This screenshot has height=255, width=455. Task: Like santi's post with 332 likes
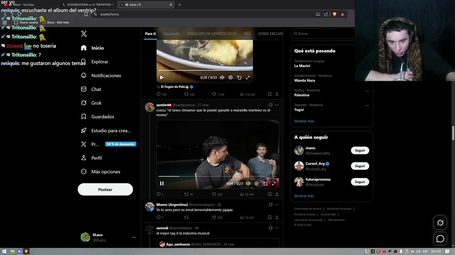(x=217, y=194)
